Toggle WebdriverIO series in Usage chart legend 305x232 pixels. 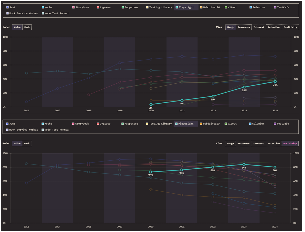coord(210,7)
